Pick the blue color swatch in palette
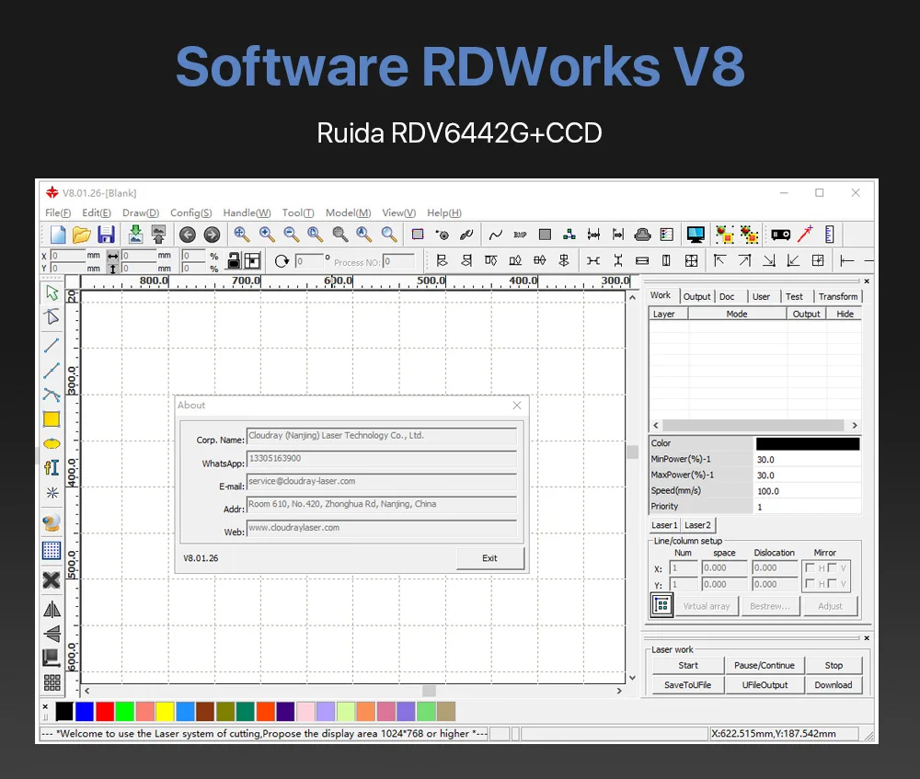Viewport: 920px width, 779px height. point(85,712)
